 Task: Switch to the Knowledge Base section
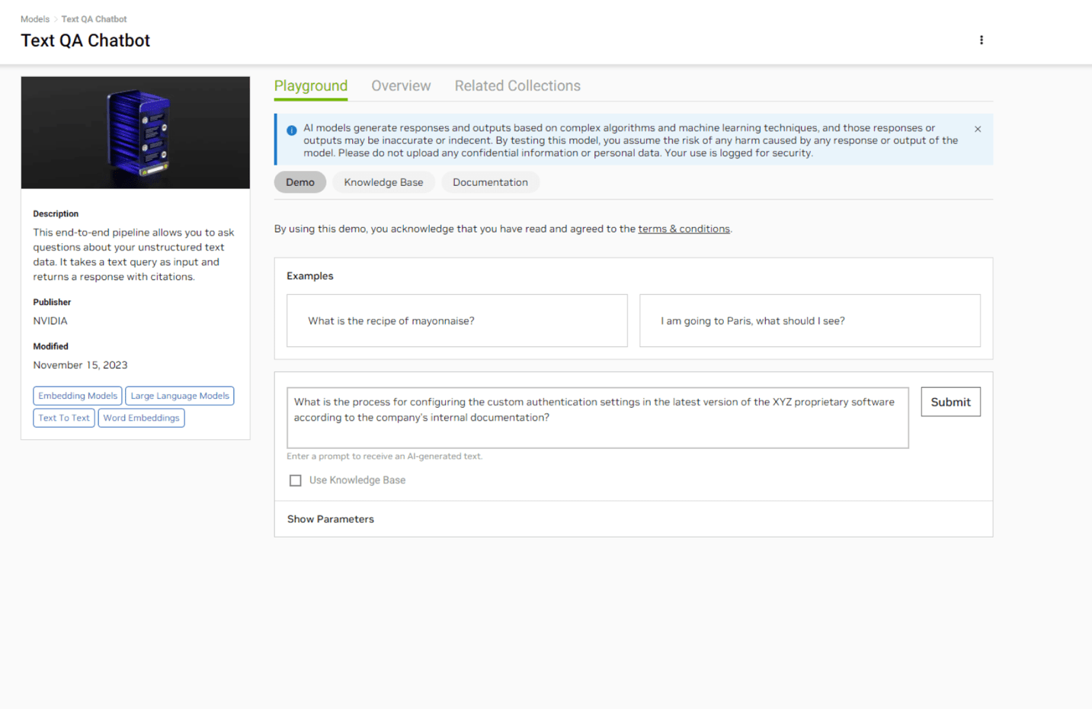[383, 182]
